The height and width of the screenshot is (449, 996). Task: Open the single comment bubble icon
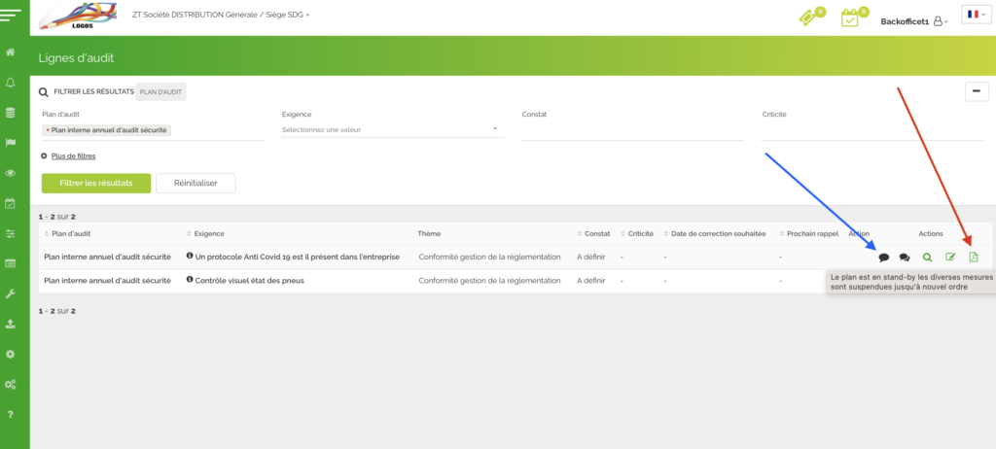(883, 258)
